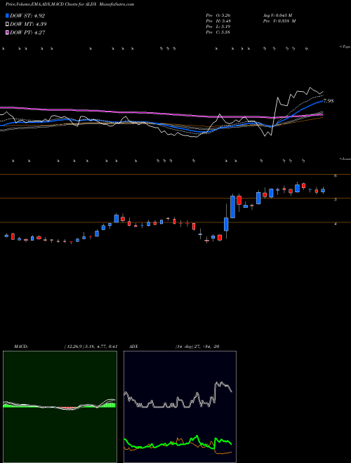This screenshot has height=463, width=351.
Task: Open the dark blue ADX chart panel
Action: 180,407
